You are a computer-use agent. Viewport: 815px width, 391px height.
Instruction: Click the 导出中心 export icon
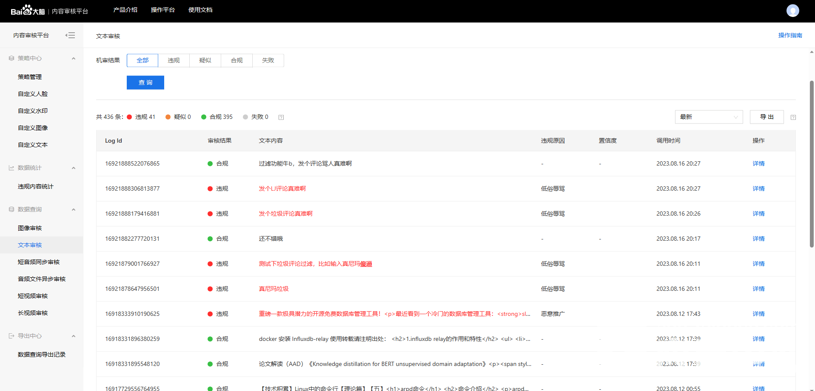11,336
